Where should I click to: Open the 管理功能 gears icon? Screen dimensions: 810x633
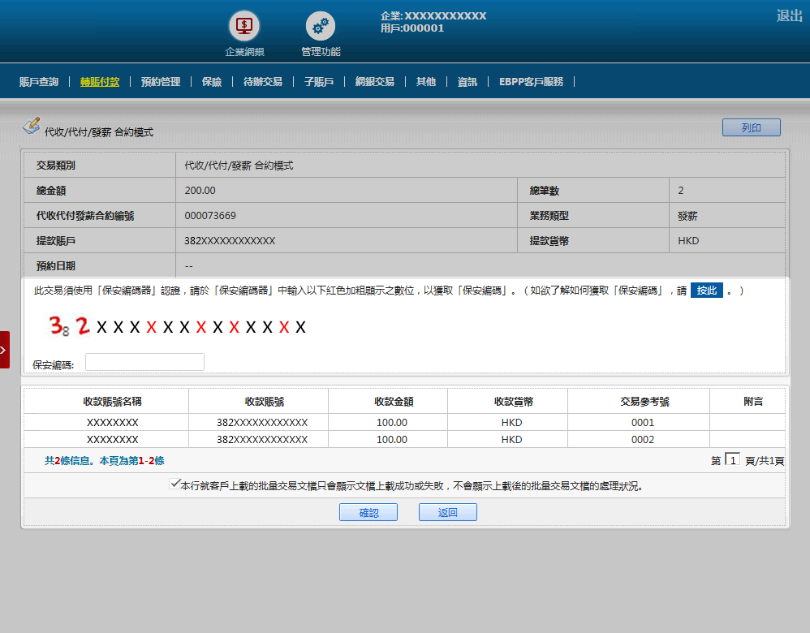point(320,26)
